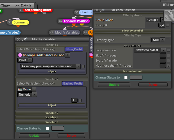Toggle the Group # row checkbox

click(x=168, y=25)
